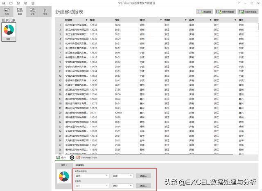Click the 添加数据 add data button
Viewport: 262px width, 191px height.
click(205, 12)
